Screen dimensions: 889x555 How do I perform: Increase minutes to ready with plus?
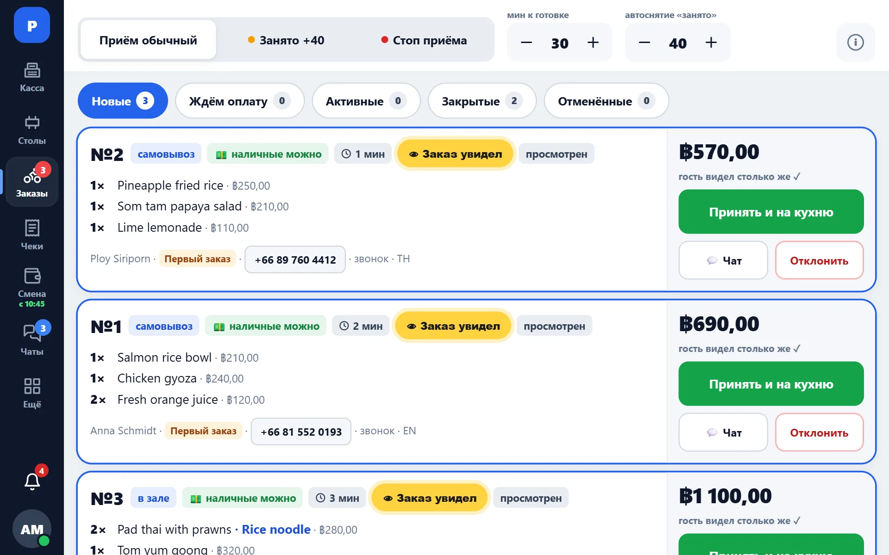(593, 43)
